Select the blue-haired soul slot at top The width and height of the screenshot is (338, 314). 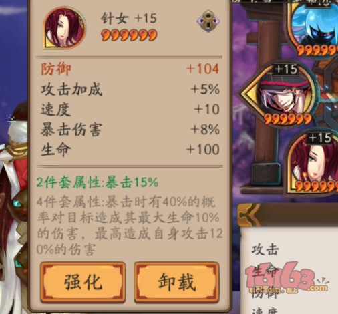tap(315, 28)
